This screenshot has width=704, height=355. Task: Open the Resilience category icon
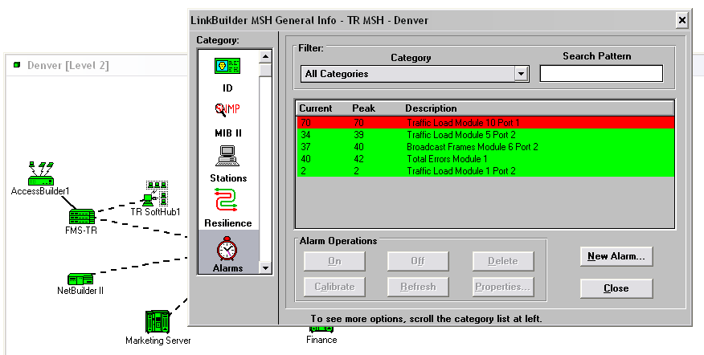coord(227,199)
